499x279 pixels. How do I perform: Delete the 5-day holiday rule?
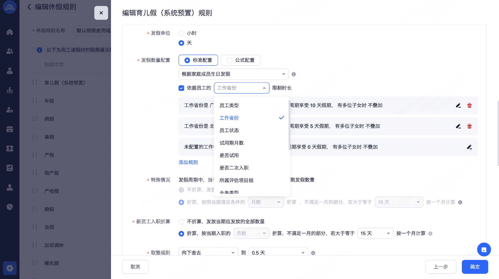(469, 126)
